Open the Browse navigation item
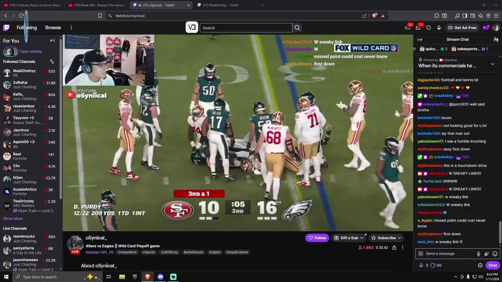The width and height of the screenshot is (502, 282). [53, 28]
